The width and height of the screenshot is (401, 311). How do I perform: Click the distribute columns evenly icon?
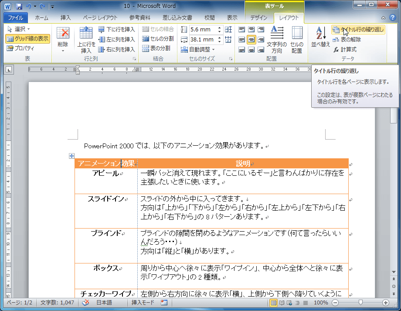point(228,39)
